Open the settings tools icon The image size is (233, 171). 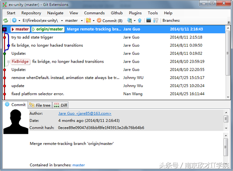pyautogui.click(x=156, y=20)
